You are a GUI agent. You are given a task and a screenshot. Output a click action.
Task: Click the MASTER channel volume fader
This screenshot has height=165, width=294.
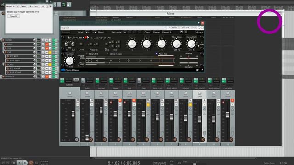point(73,114)
